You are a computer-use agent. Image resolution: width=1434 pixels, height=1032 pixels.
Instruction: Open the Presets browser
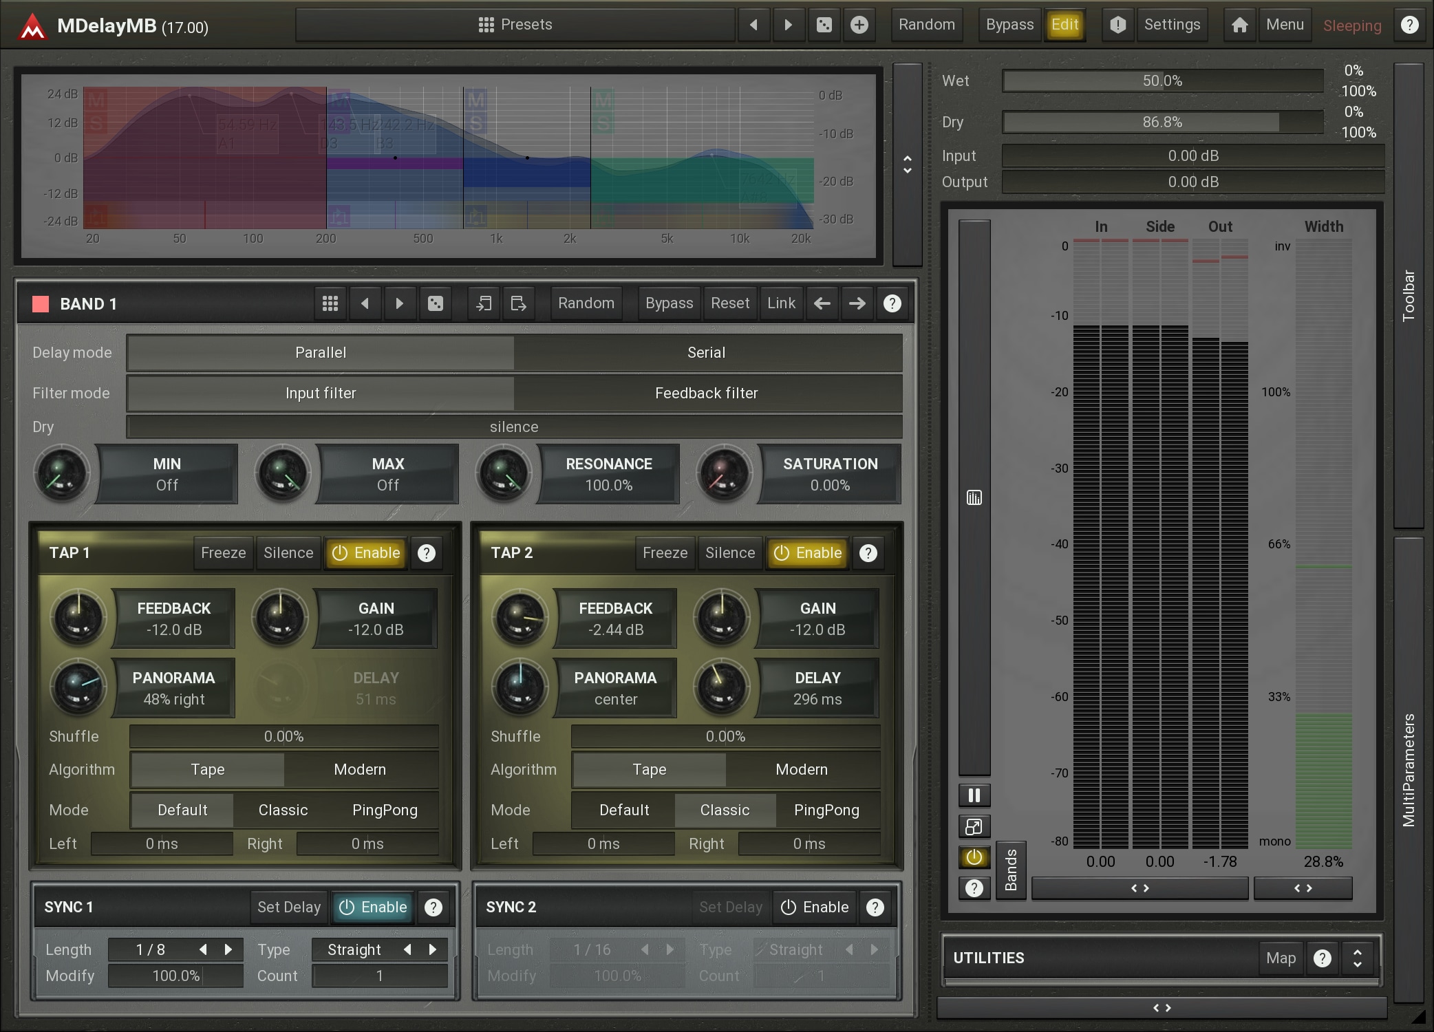tap(515, 25)
